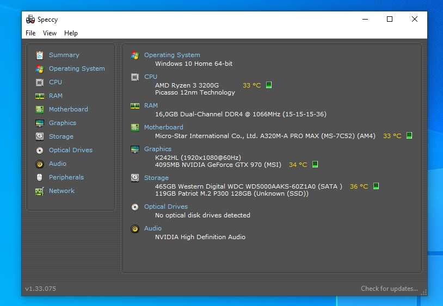Click the green motherboard temperature indicator
The height and width of the screenshot is (306, 443).
click(409, 135)
